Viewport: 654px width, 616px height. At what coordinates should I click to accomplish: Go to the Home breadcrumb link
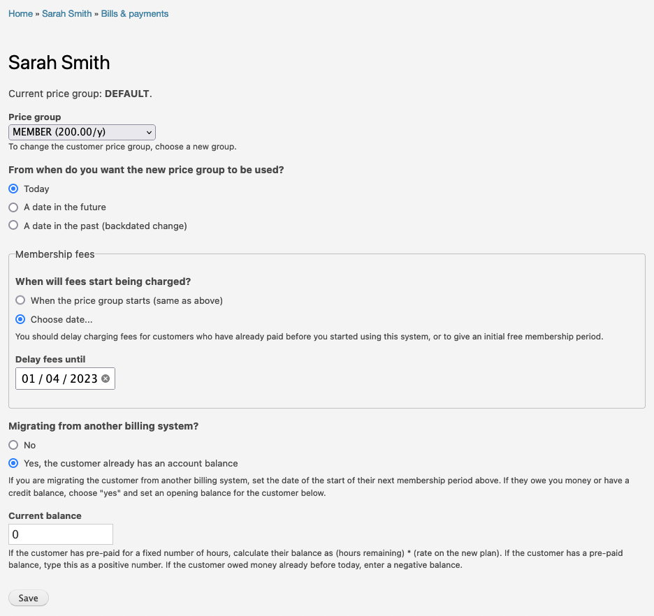coord(20,14)
